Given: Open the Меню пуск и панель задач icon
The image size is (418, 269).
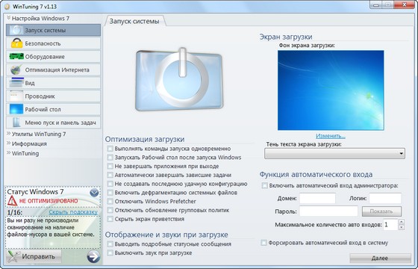Looking at the screenshot, I should click(16, 123).
